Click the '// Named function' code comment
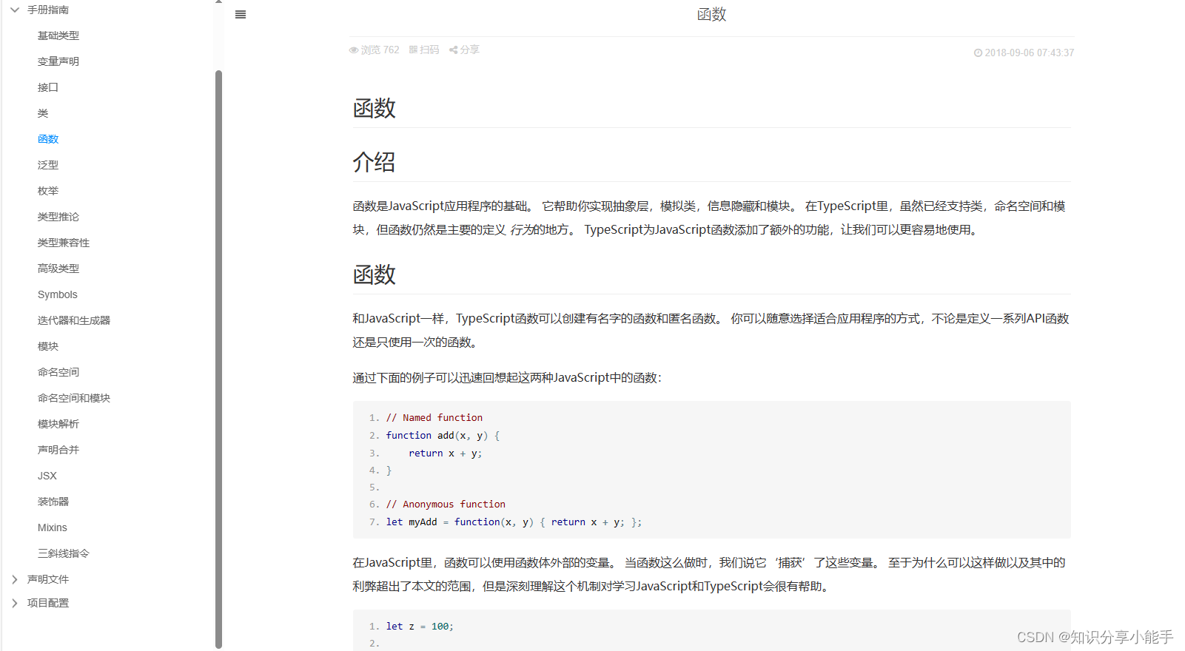 click(434, 418)
